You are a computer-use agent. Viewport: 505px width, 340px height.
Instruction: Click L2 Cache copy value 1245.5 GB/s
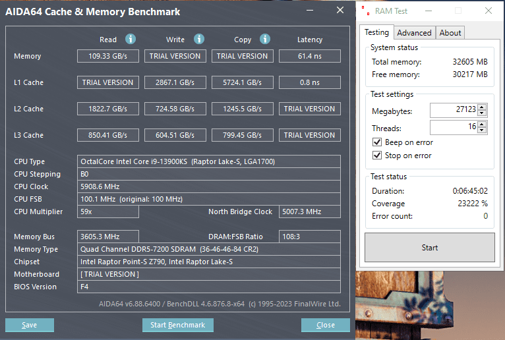pos(242,109)
